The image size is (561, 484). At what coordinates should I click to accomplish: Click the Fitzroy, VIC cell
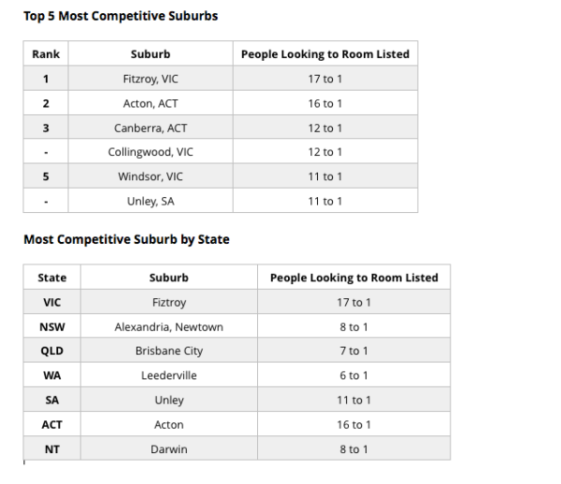pyautogui.click(x=151, y=78)
